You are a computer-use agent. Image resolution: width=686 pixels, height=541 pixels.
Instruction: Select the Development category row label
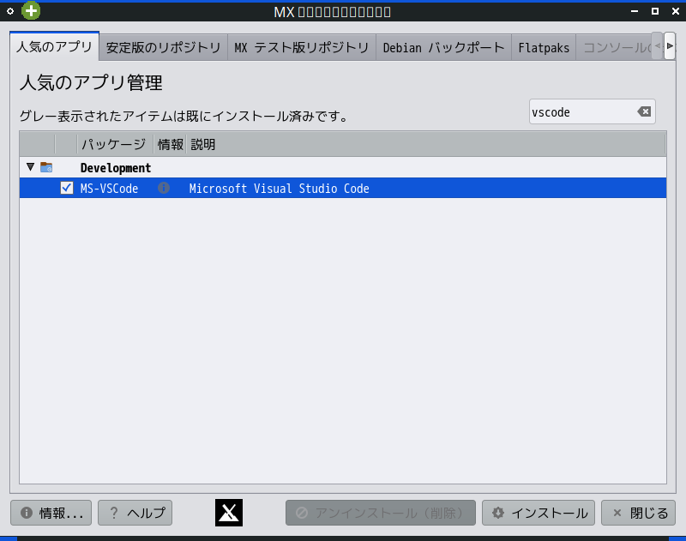click(116, 167)
